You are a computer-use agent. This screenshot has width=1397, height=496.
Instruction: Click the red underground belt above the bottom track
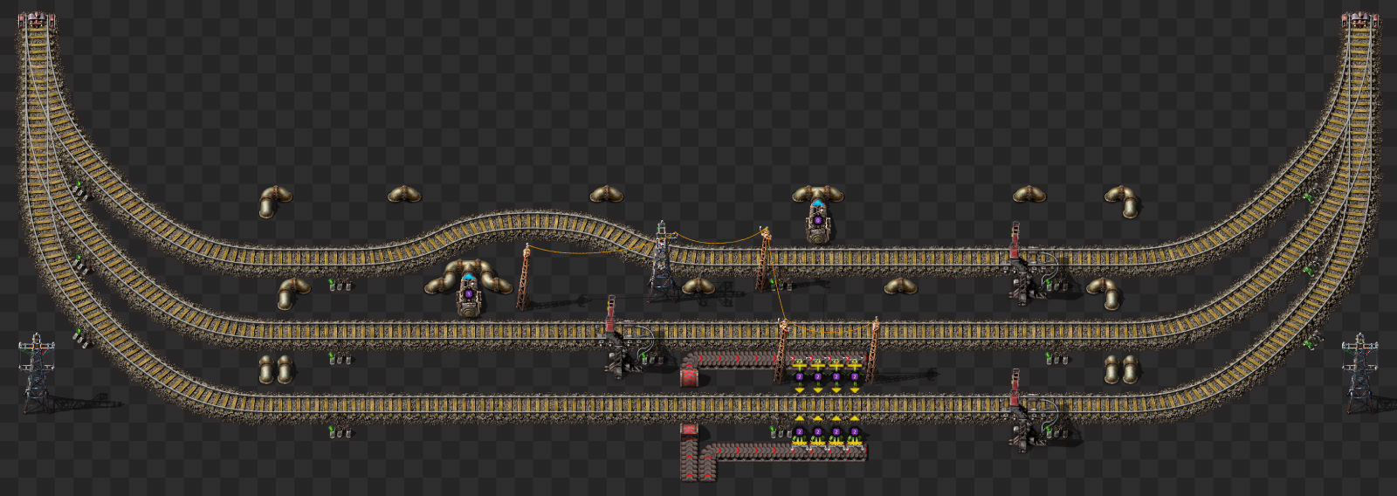[690, 376]
